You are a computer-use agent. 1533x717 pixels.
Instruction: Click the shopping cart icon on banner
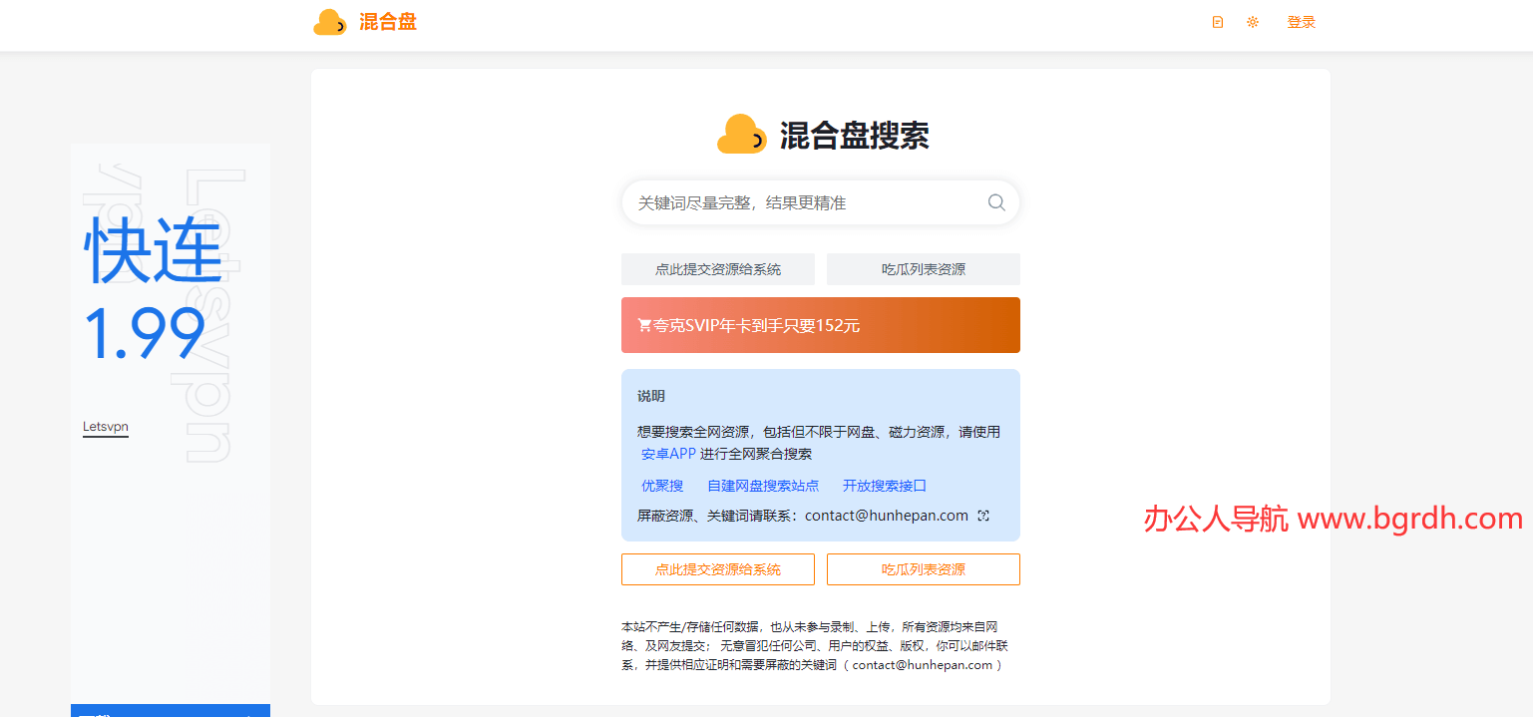tap(644, 325)
